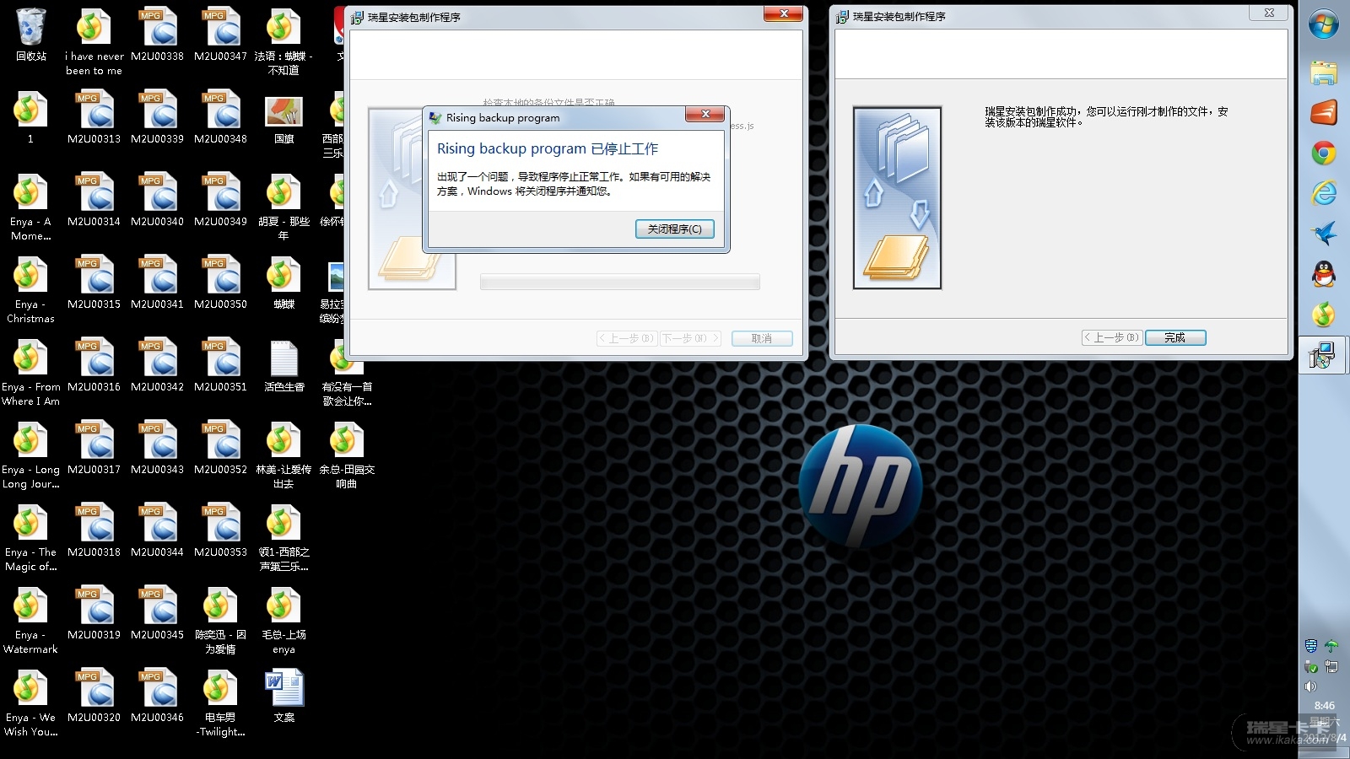Select the 电车男 -Twilight music file

tap(220, 703)
